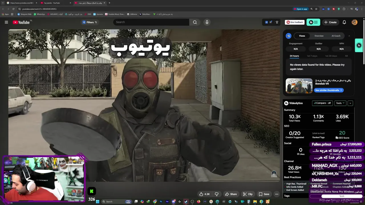Open Steam from taskbar
Image resolution: width=365 pixels, height=205 pixels.
[186, 202]
